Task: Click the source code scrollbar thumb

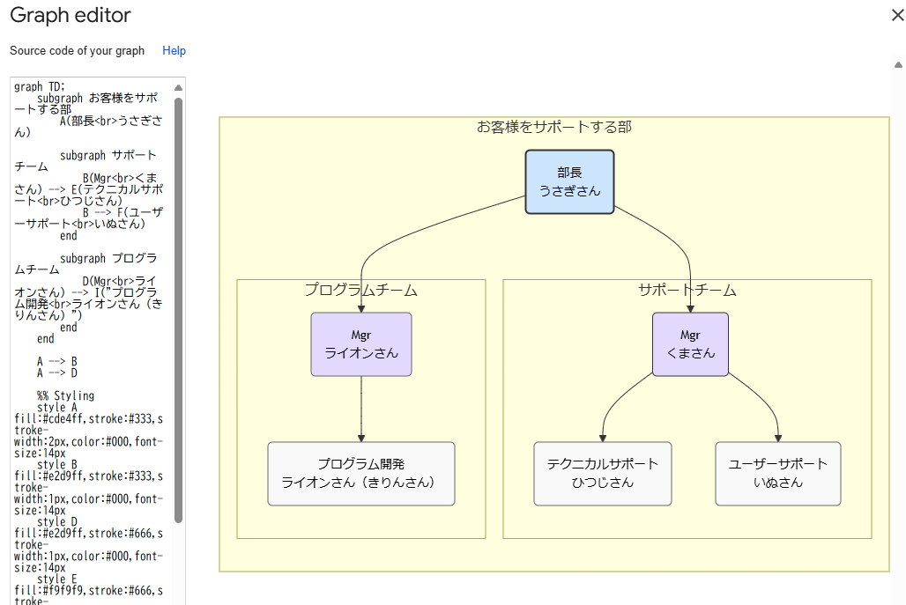Action: pos(179,310)
